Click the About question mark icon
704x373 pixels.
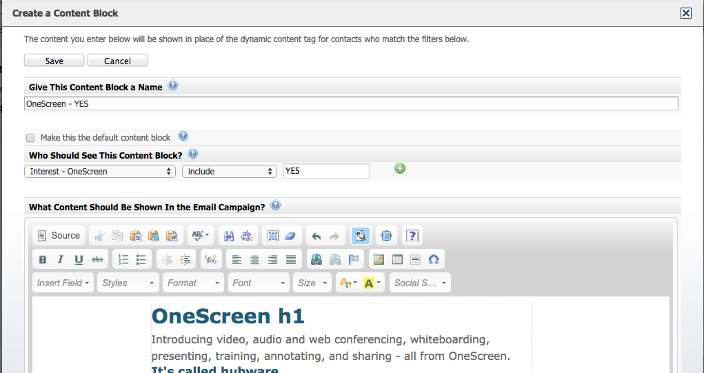tap(412, 236)
